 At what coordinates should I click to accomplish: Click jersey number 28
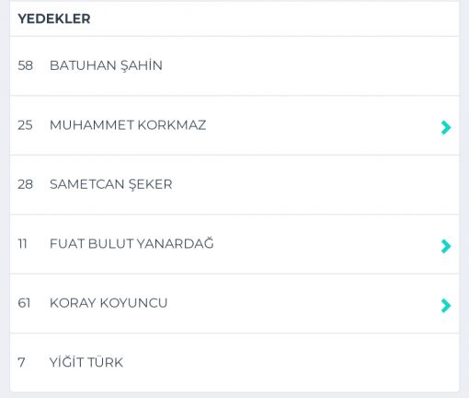point(25,184)
